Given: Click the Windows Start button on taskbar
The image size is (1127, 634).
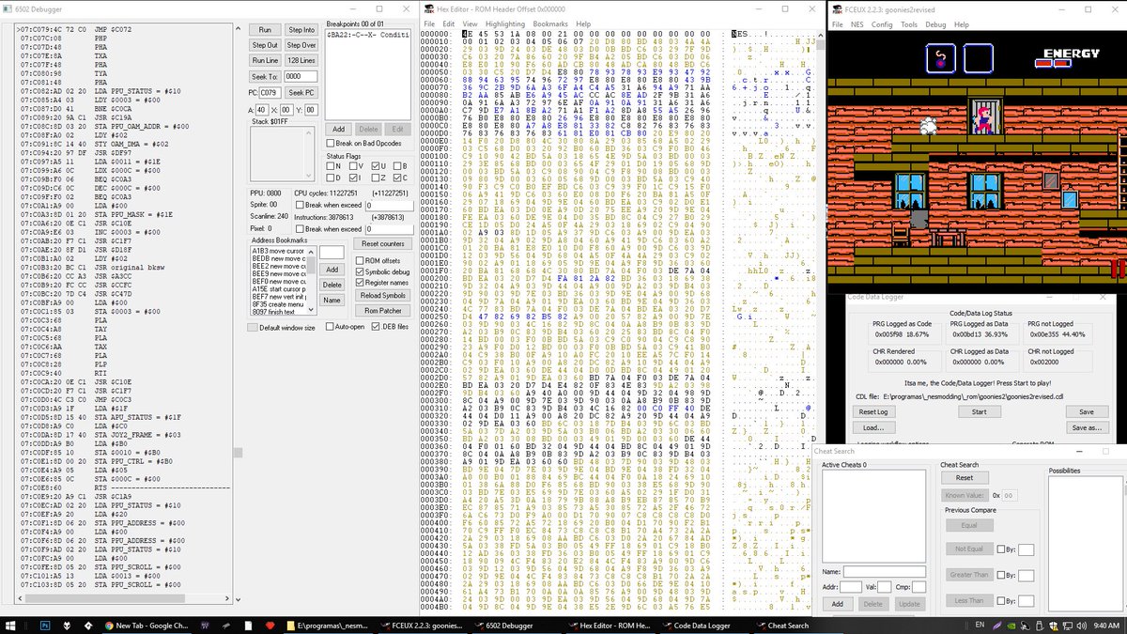Looking at the screenshot, I should [11, 625].
